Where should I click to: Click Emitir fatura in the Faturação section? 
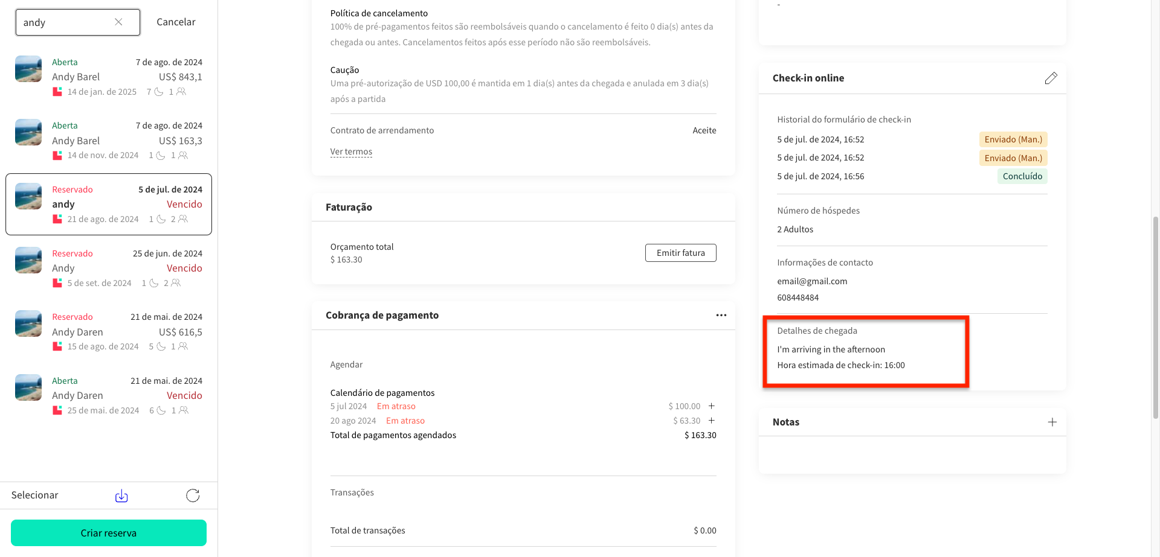(680, 252)
